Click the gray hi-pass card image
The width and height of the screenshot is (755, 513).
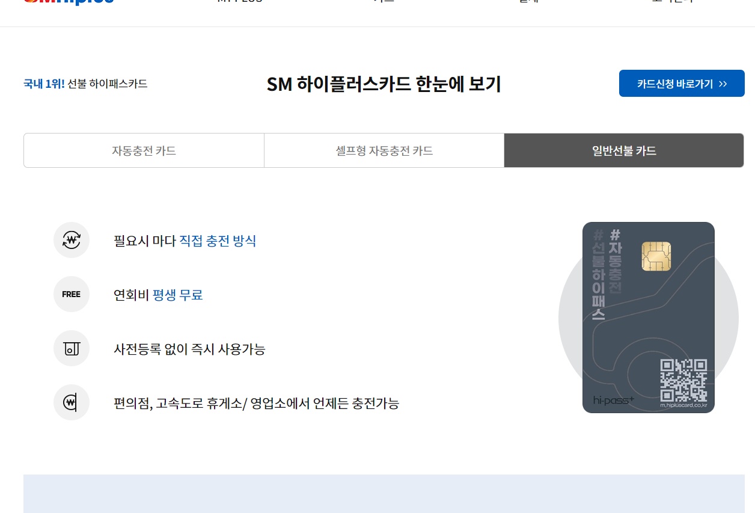(649, 318)
